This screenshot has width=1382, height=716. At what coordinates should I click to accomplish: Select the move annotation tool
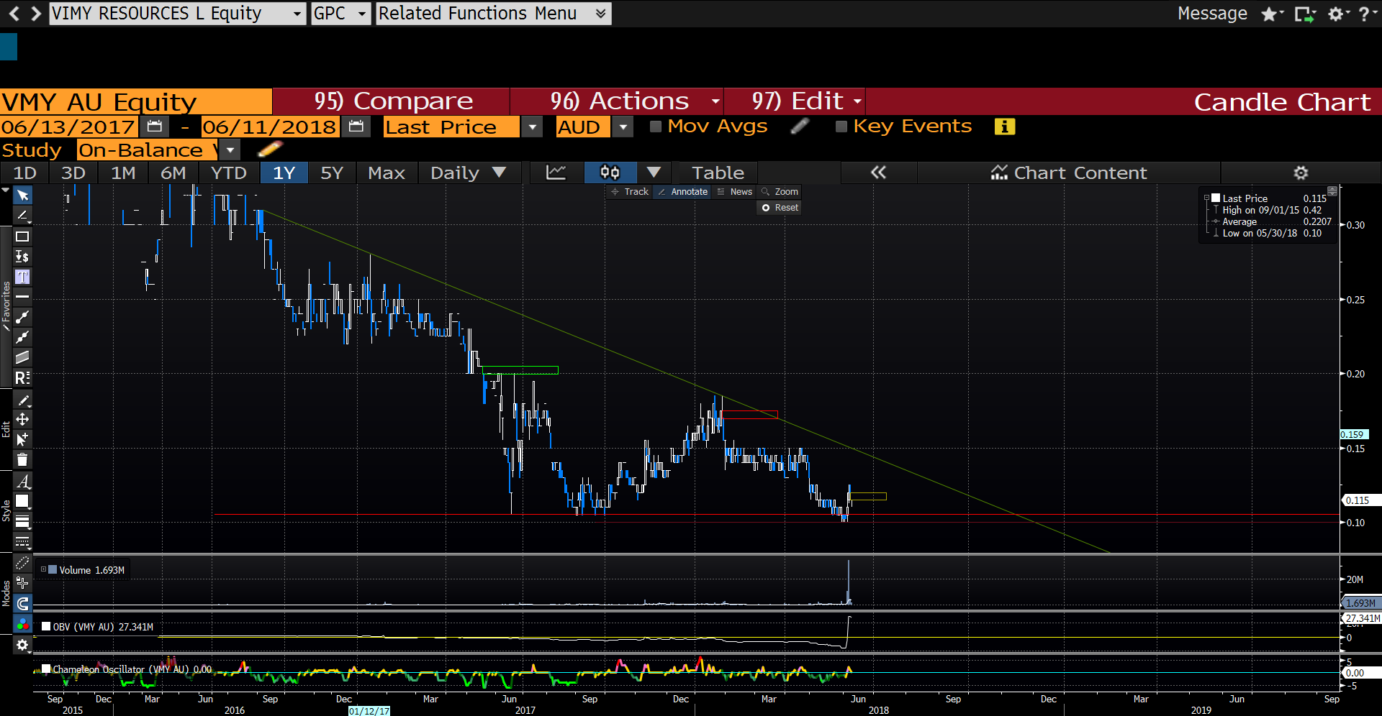(22, 419)
